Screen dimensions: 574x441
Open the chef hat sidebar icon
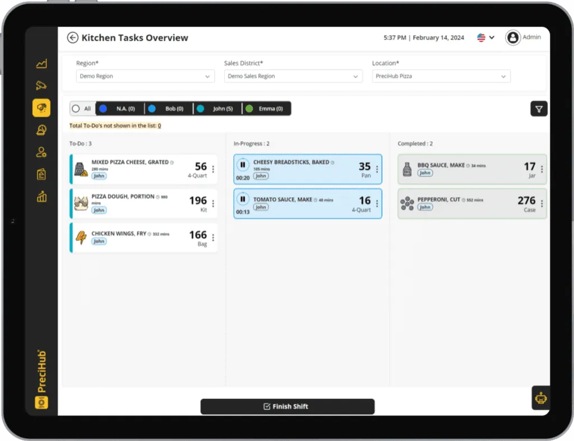[41, 130]
